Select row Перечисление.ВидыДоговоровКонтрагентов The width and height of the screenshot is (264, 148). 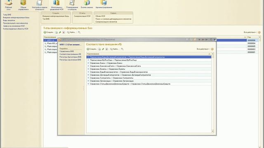point(149,57)
